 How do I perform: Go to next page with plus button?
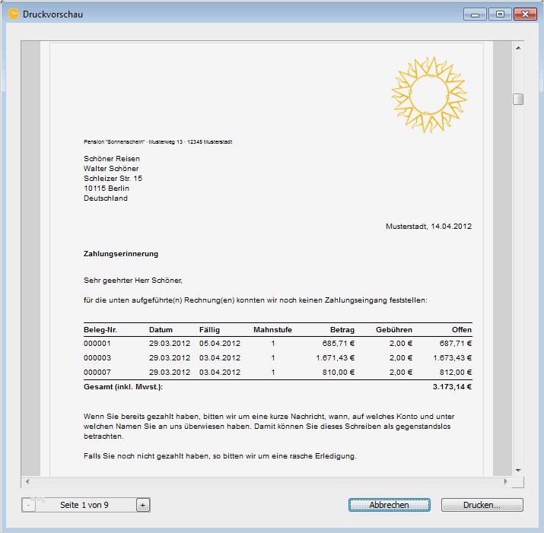[142, 506]
